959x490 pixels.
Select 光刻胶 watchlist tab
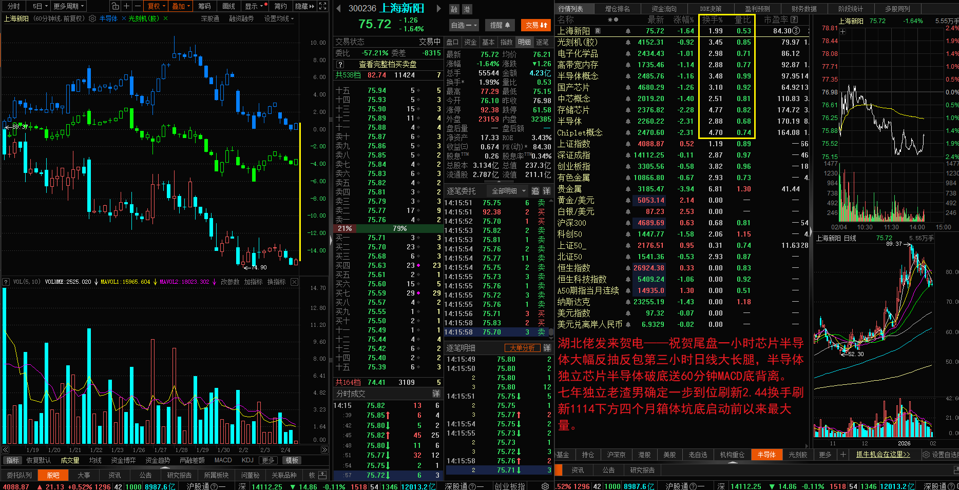click(798, 455)
